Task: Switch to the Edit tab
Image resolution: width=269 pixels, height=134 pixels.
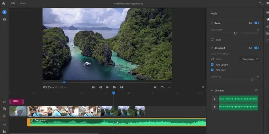Action: click(x=13, y=3)
